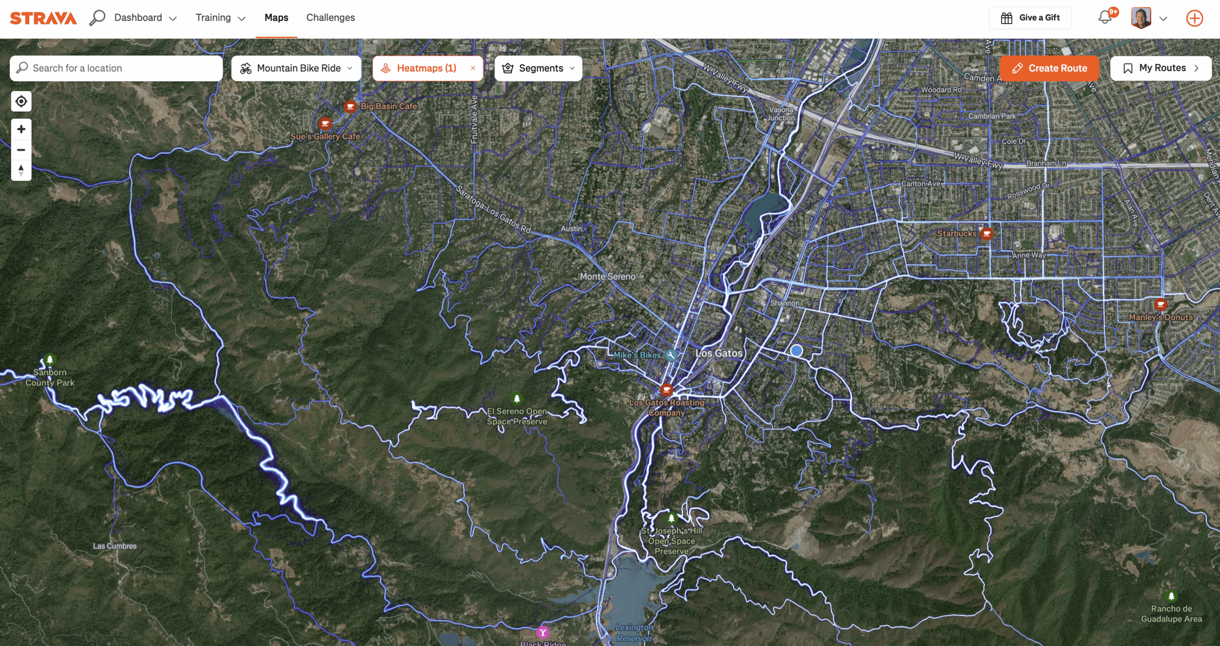Click the notifications bell with 9+ badge
This screenshot has width=1220, height=646.
[x=1105, y=18]
